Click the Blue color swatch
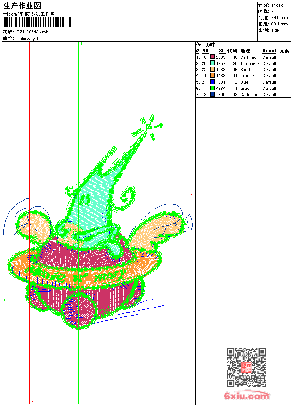The image size is (292, 405). [x=212, y=82]
